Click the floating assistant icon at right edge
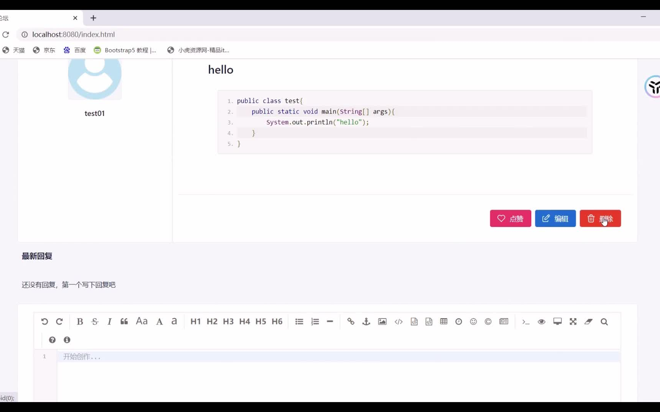The image size is (660, 412). (652, 87)
